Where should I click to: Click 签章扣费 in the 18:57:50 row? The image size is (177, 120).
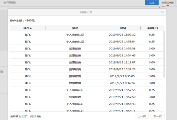coord(75,97)
